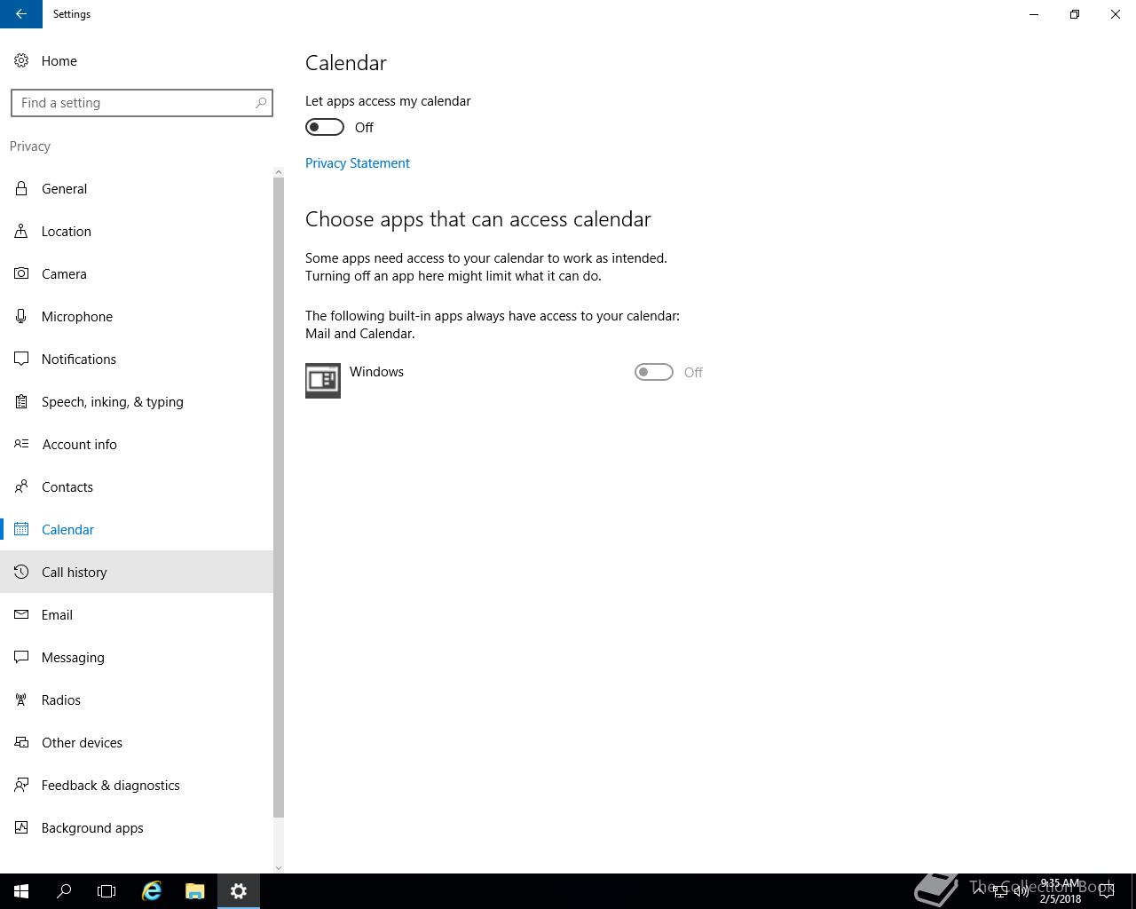Click the Home gear icon
Viewport: 1136px width, 909px height.
tap(21, 60)
